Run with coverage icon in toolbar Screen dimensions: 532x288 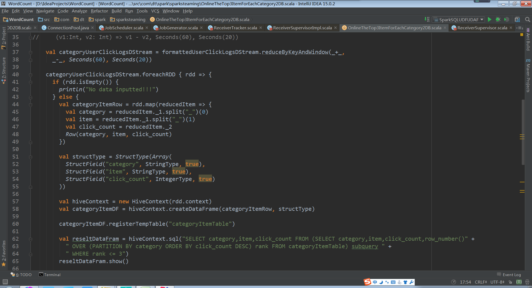pyautogui.click(x=507, y=19)
